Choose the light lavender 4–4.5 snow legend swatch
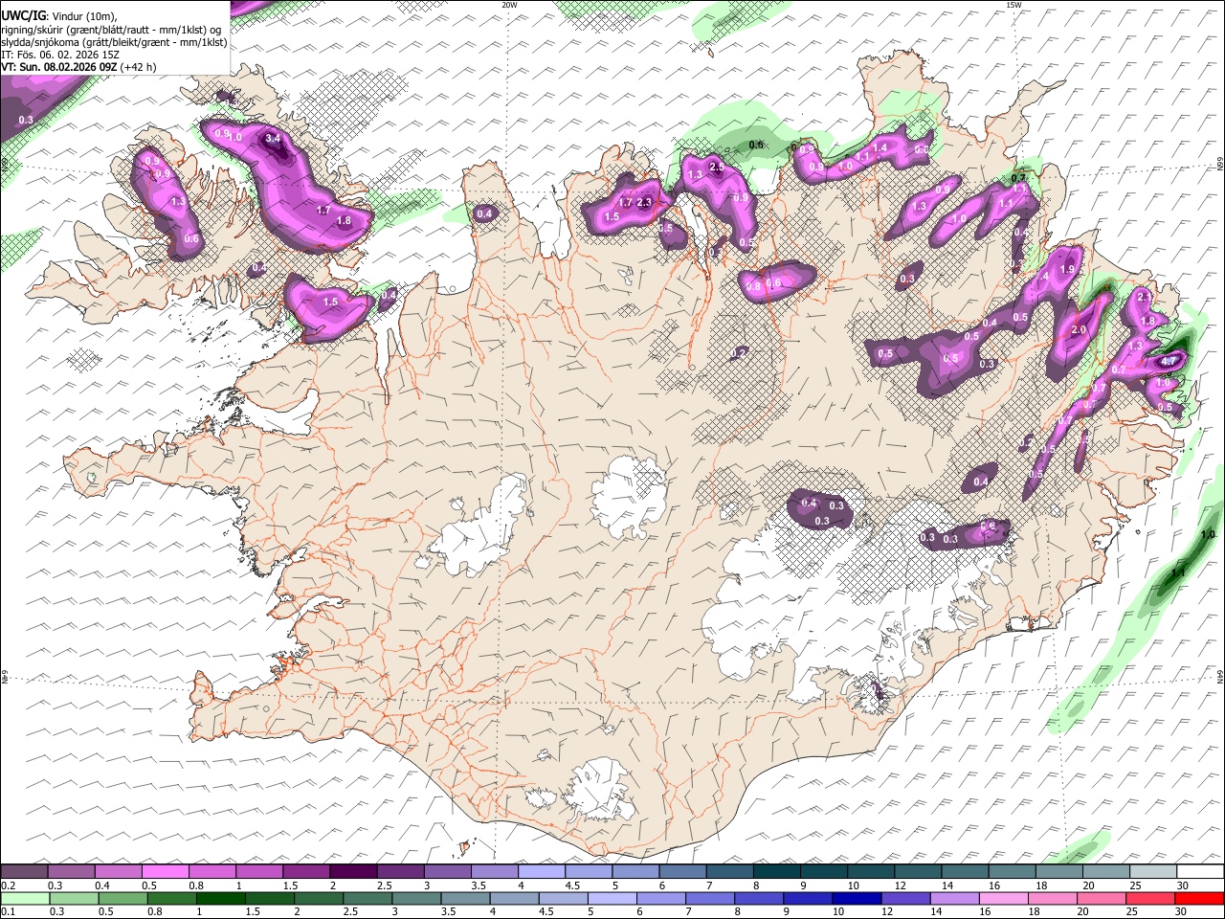This screenshot has height=919, width=1225. click(x=541, y=871)
